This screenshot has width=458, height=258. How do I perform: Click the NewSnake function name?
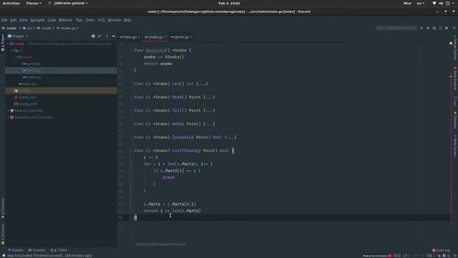click(x=155, y=50)
